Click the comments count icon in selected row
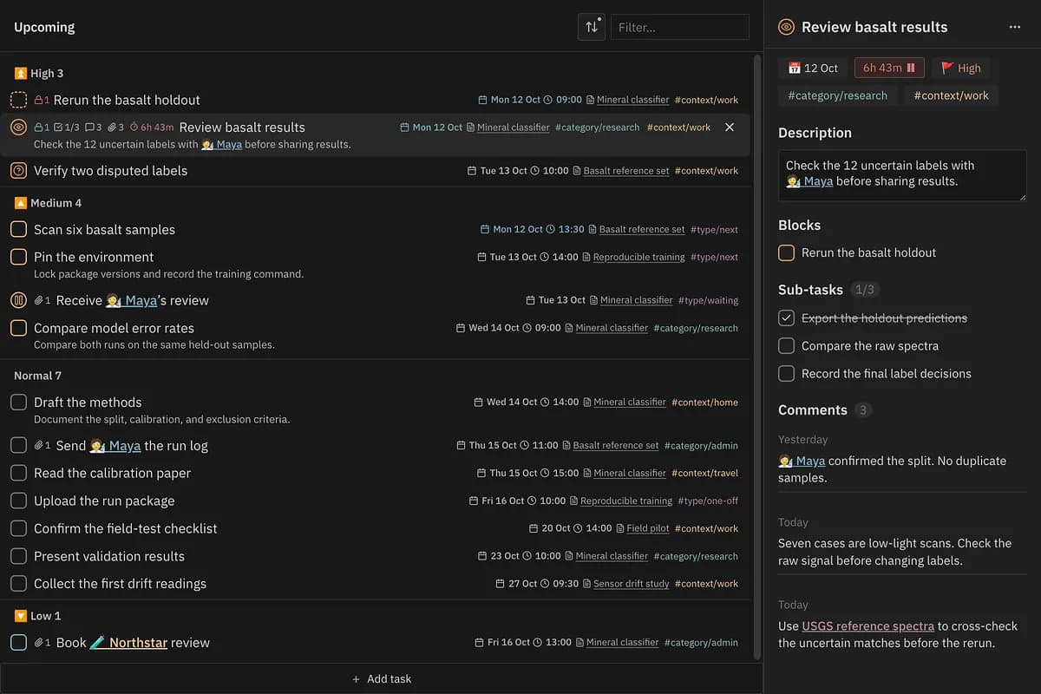Image resolution: width=1041 pixels, height=694 pixels. pyautogui.click(x=88, y=128)
